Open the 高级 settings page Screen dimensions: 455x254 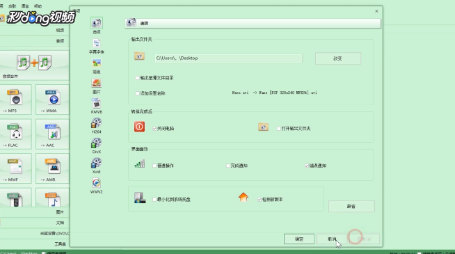pos(96,66)
